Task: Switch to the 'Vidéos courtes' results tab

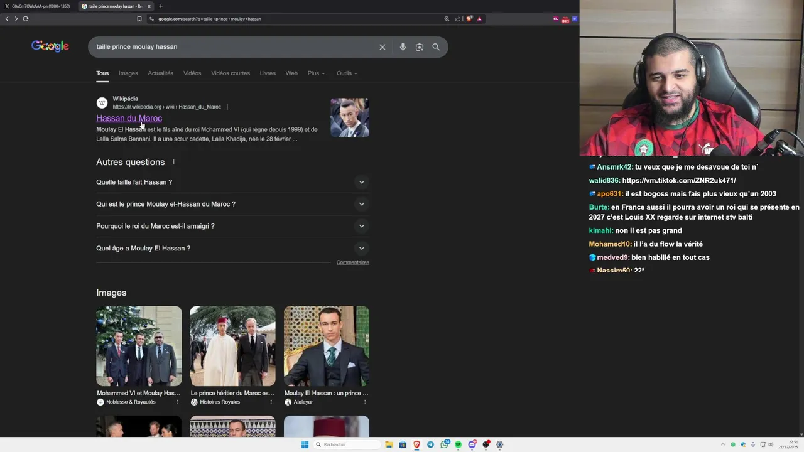Action: coord(231,73)
